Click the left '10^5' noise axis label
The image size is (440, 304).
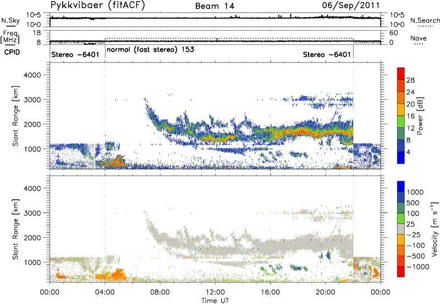34,15
